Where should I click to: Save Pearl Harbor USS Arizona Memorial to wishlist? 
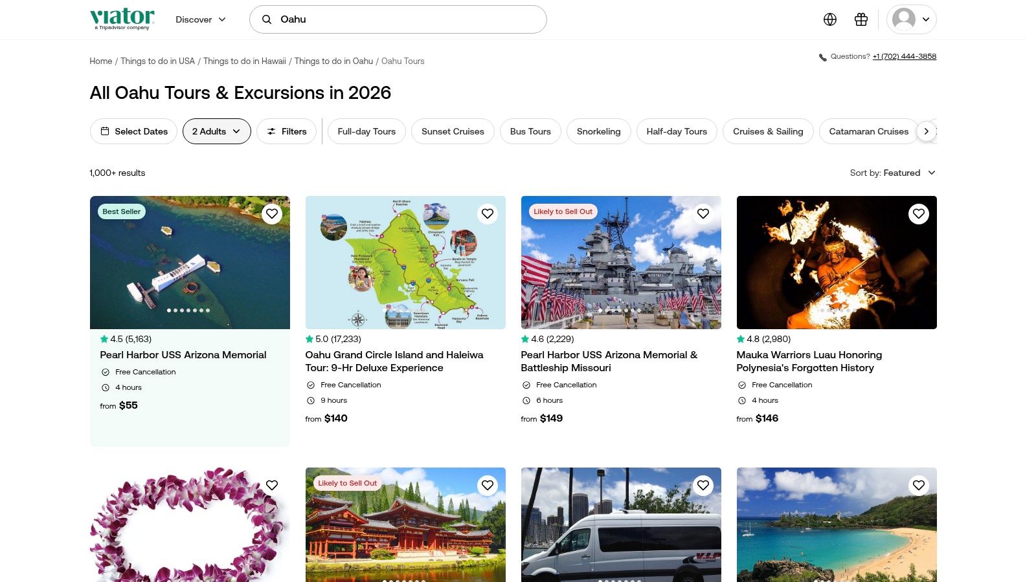point(272,213)
